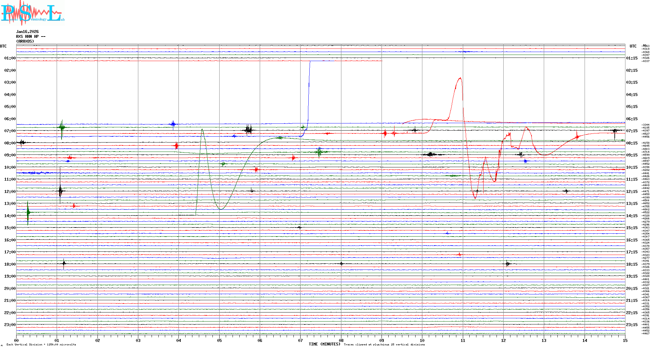This screenshot has width=651, height=349.
Task: Click the left 07:00 hour label
Action: tap(10, 131)
